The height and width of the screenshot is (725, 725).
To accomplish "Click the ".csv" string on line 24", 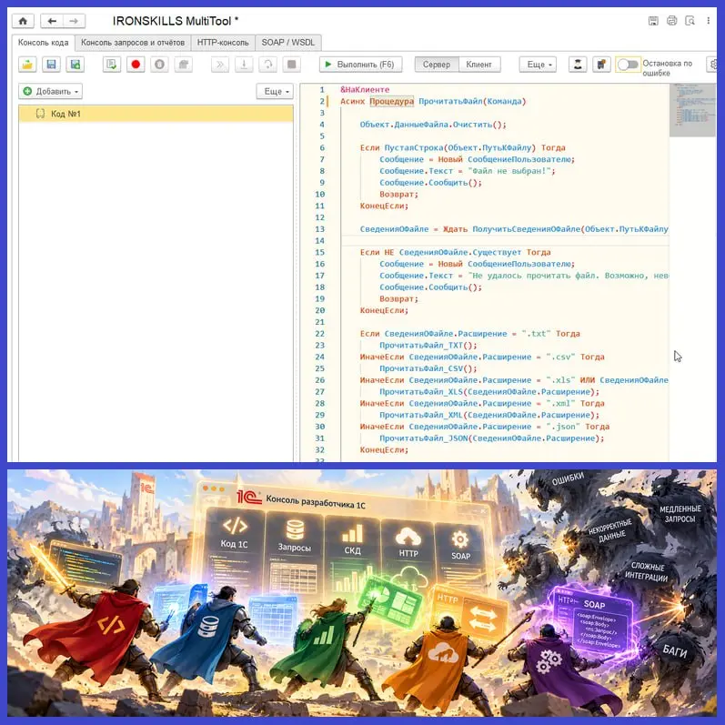I will pyautogui.click(x=560, y=357).
